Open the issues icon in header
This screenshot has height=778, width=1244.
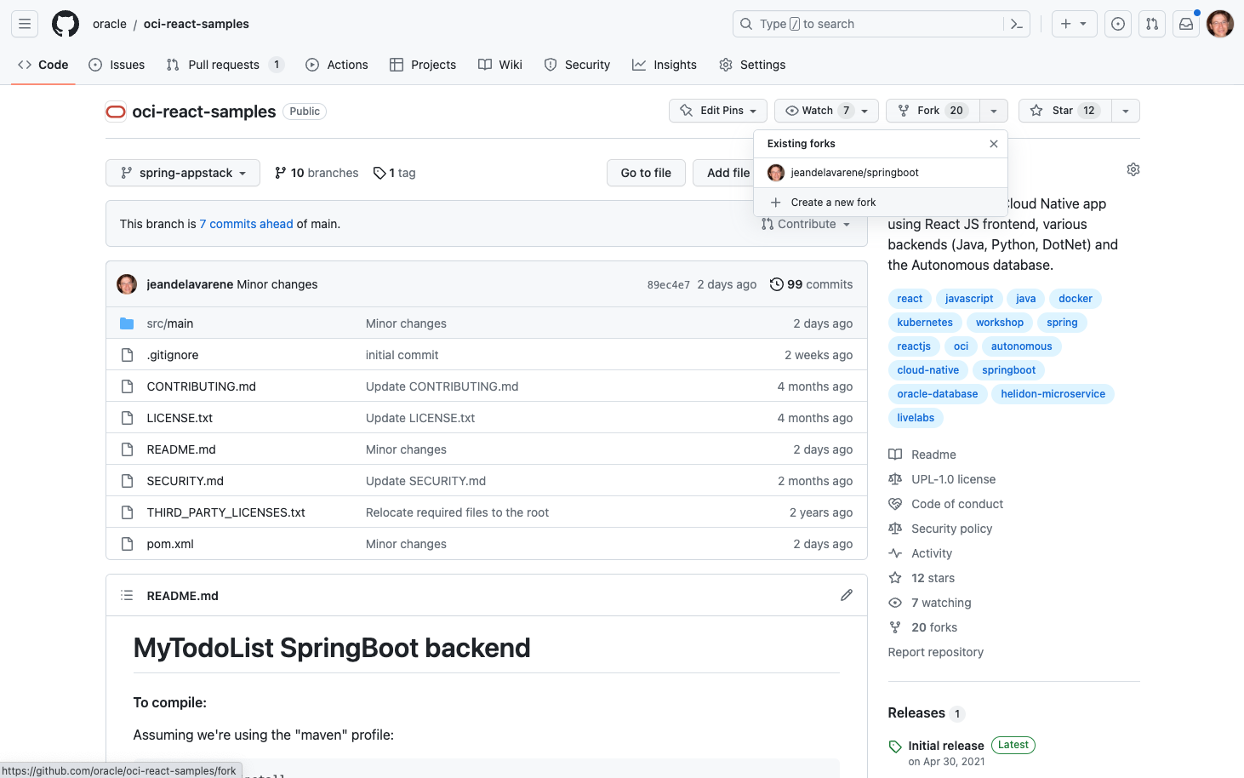click(1118, 24)
